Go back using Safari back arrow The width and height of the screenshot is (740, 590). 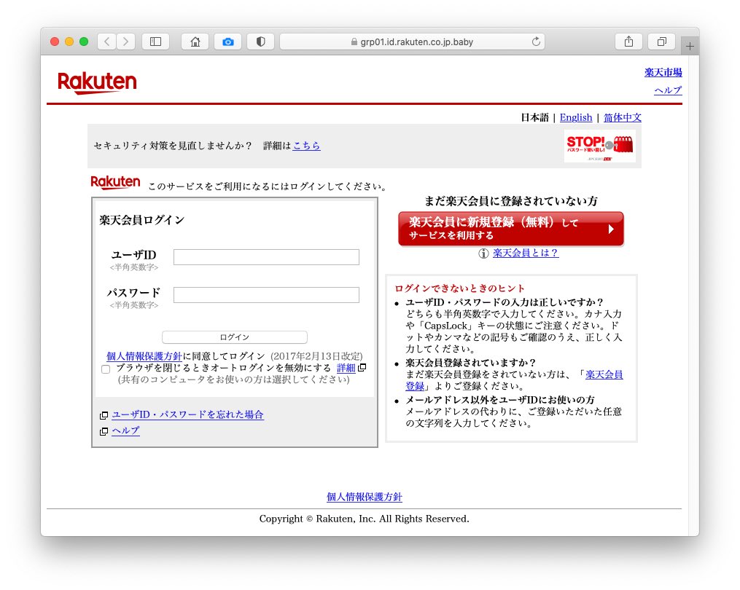click(x=107, y=42)
